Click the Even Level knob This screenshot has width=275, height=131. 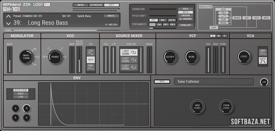(x=226, y=106)
